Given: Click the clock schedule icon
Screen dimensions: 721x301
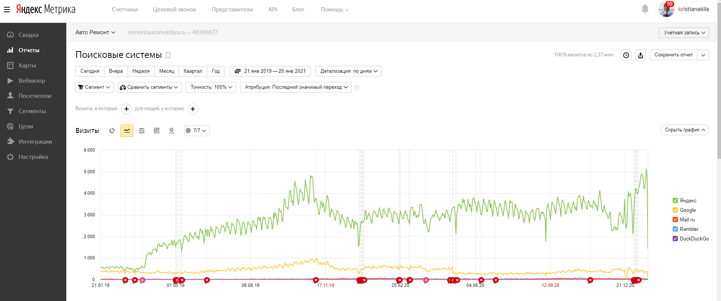Looking at the screenshot, I should (x=626, y=55).
